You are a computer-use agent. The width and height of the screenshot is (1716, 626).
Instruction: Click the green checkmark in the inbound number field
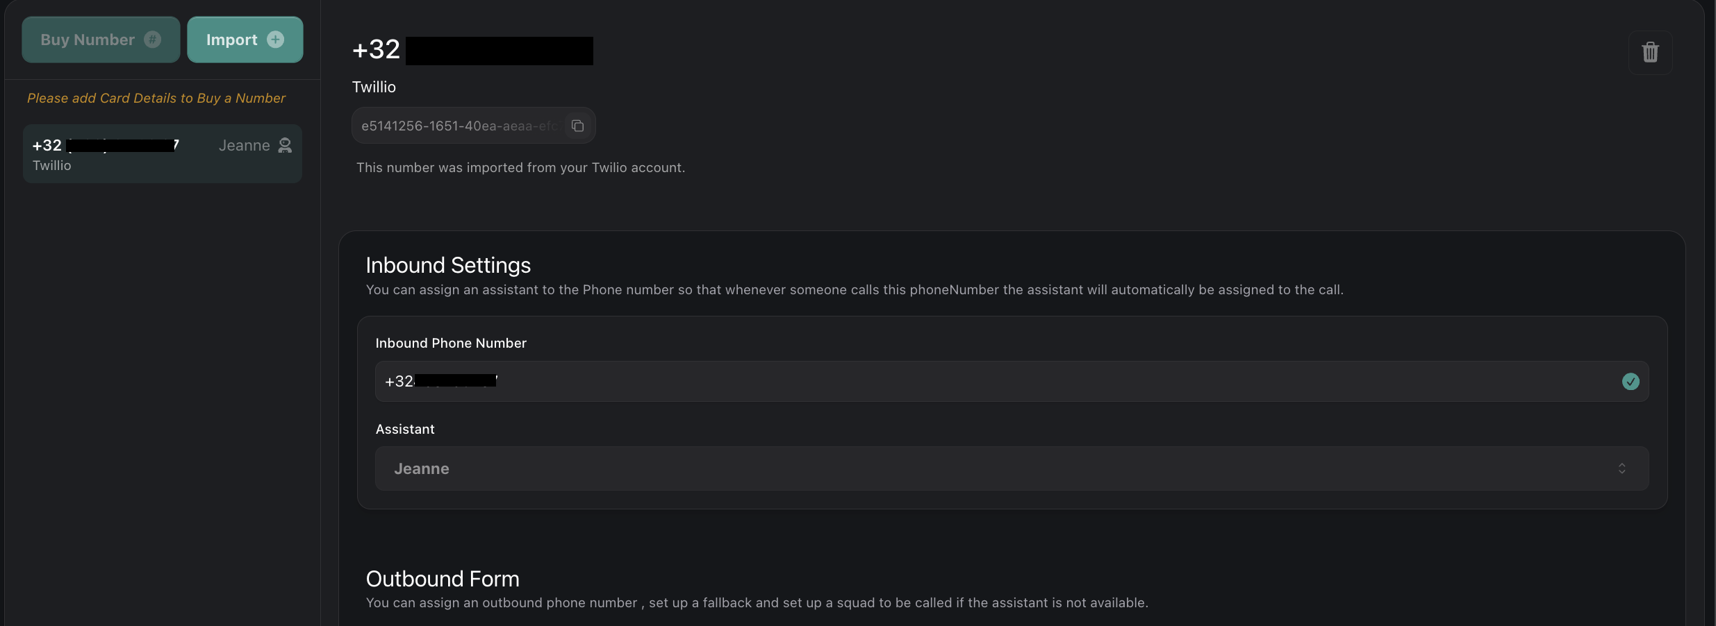pos(1630,382)
